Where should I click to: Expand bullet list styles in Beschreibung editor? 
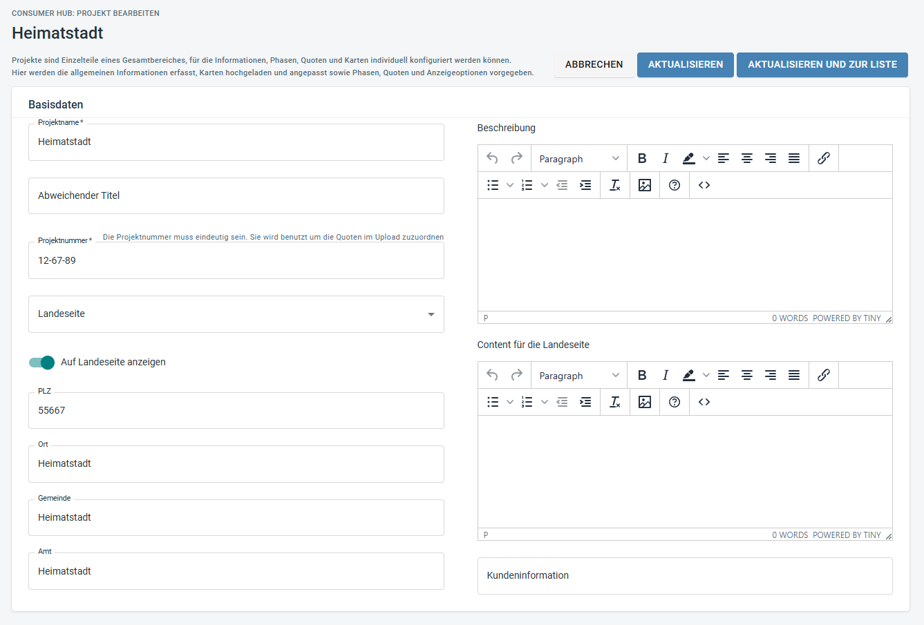point(510,185)
